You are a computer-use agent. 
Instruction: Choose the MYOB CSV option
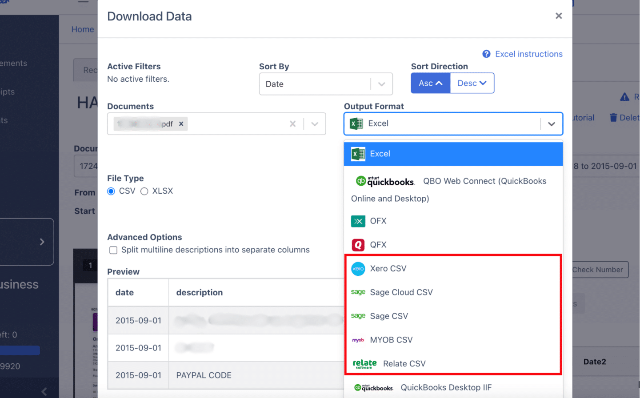point(453,340)
